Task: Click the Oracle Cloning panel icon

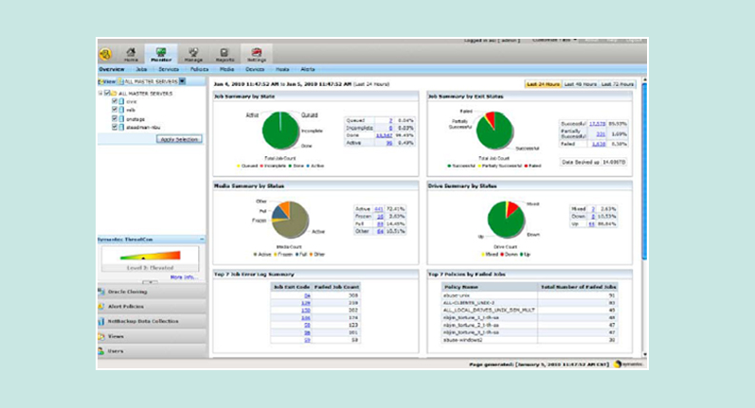Action: 101,292
